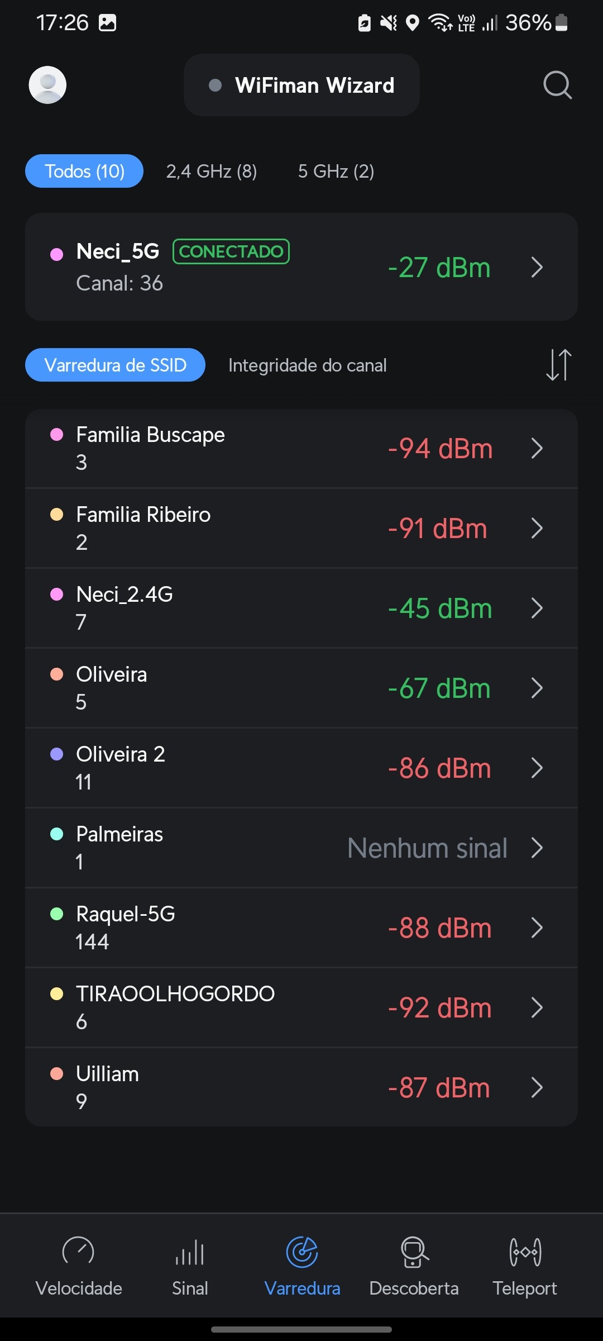Open the Sinal signal bars icon
603x1341 pixels.
[190, 1252]
